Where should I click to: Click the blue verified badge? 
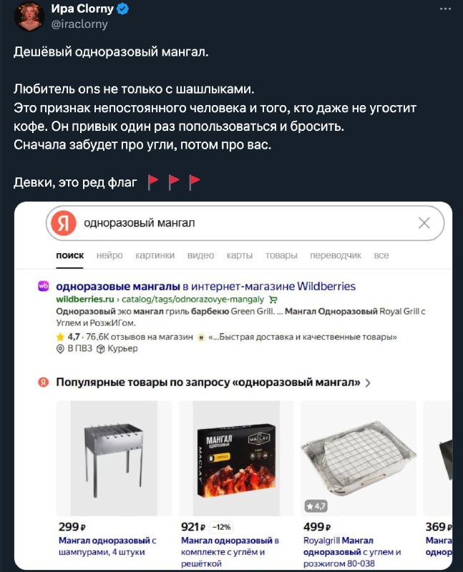(122, 9)
